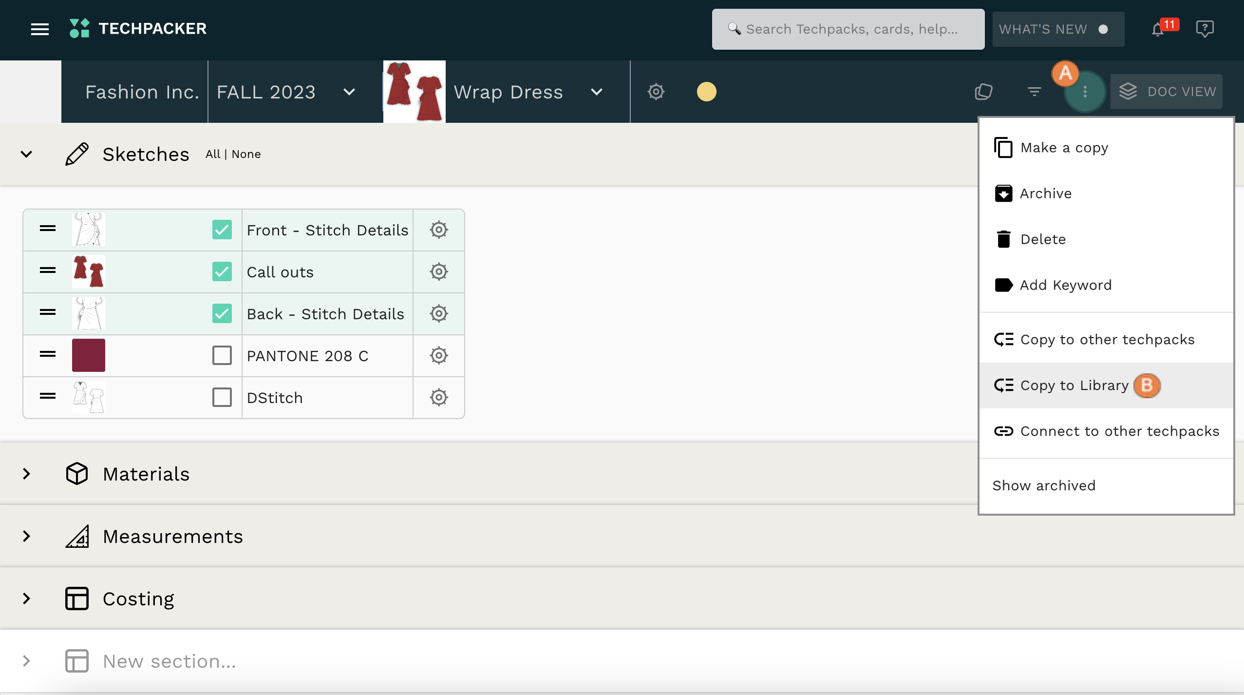Open the Wrap Dress header thumbnail
The width and height of the screenshot is (1244, 695).
414,92
